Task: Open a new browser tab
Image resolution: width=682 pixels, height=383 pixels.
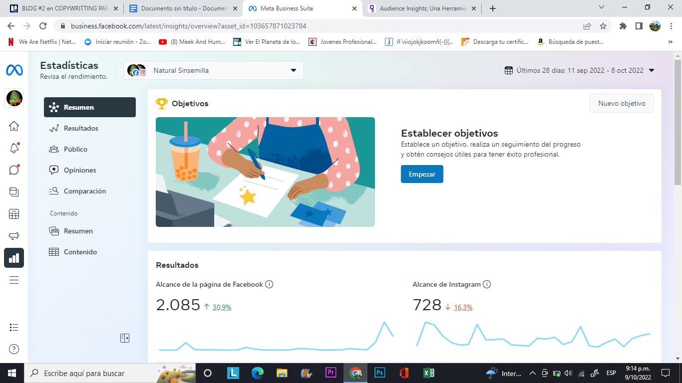Action: pyautogui.click(x=493, y=8)
